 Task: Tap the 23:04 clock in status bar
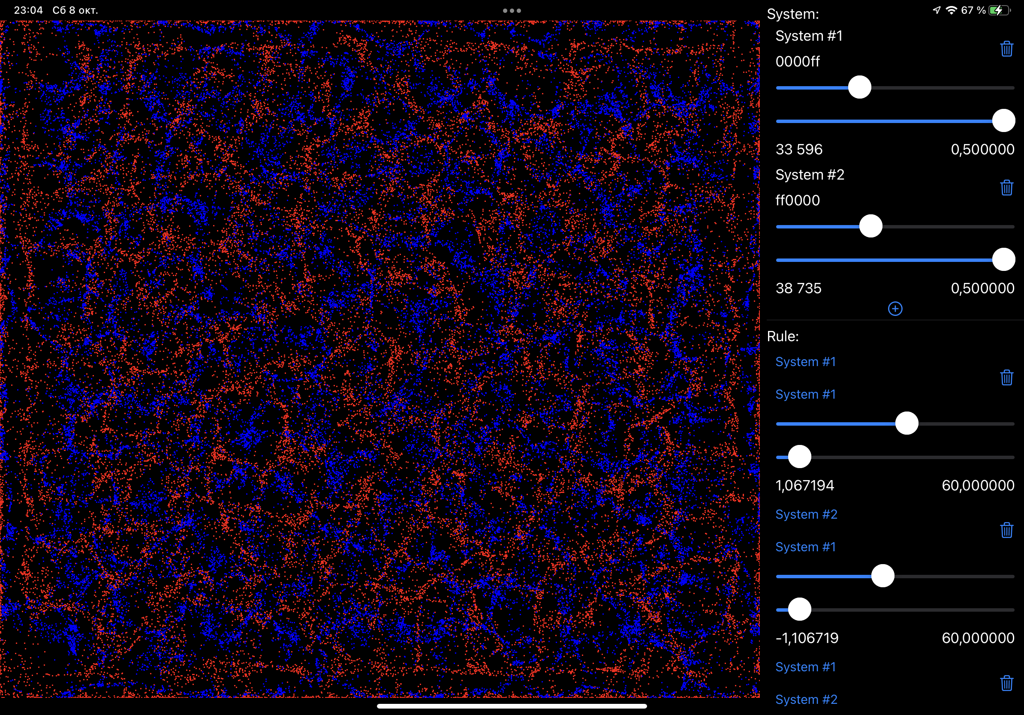(28, 10)
